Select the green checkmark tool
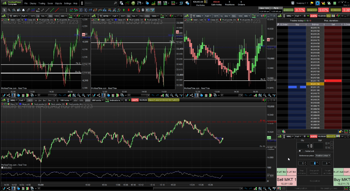The height and width of the screenshot is (191, 350). [133, 10]
